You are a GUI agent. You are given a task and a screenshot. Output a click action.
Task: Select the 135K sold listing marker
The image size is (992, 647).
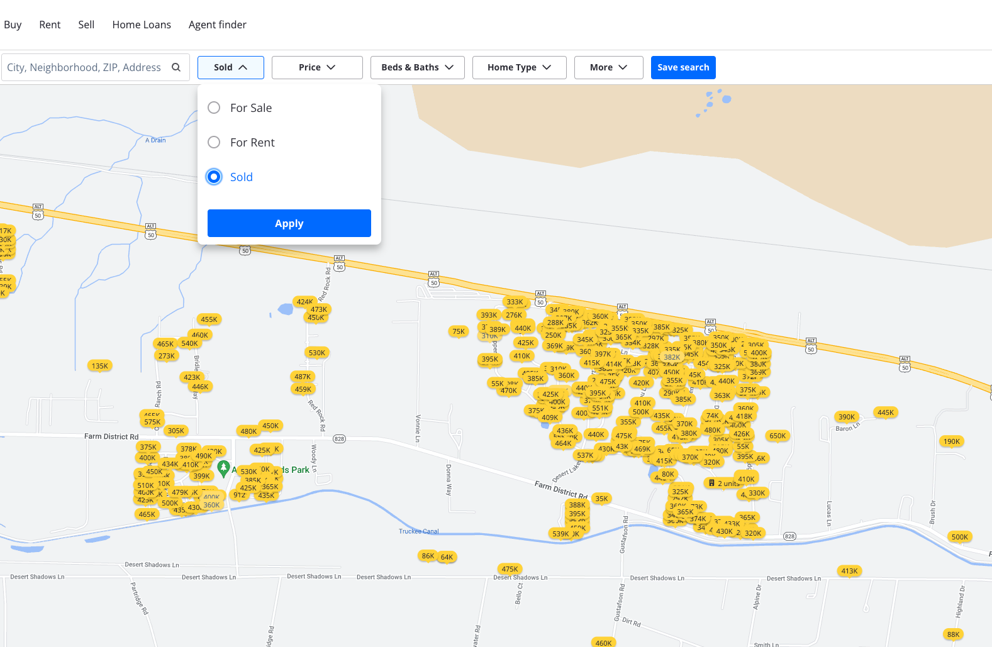coord(100,366)
